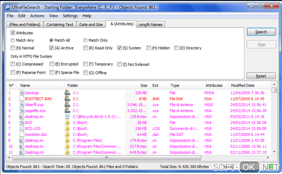Click the bootmgr file icon
The width and height of the screenshot is (282, 174).
click(22, 93)
